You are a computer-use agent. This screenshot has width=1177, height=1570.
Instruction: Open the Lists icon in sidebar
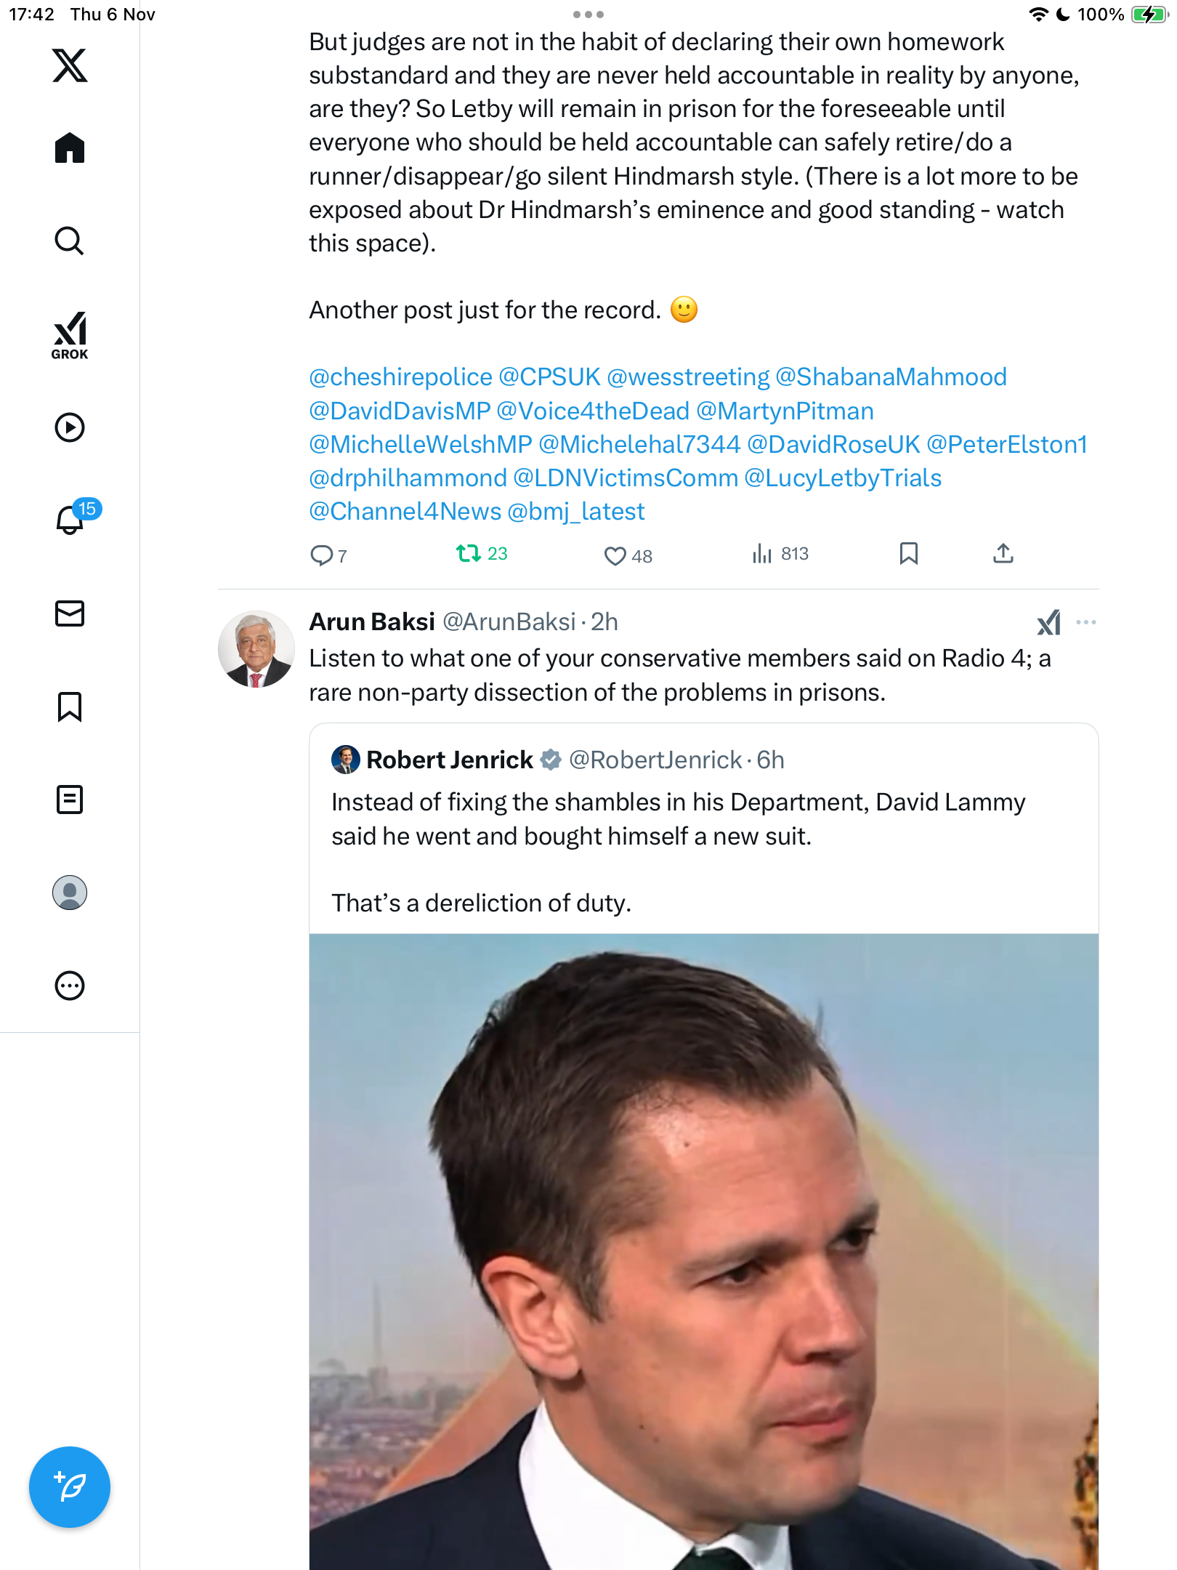(70, 800)
